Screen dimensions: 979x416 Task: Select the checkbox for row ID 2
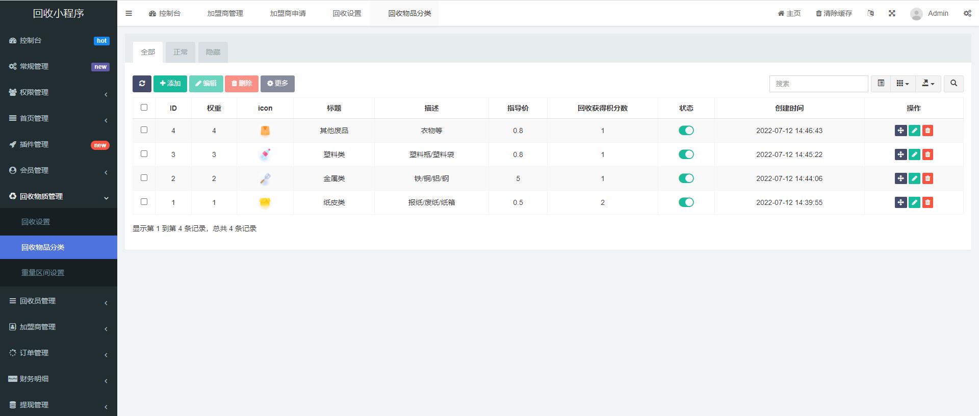144,178
